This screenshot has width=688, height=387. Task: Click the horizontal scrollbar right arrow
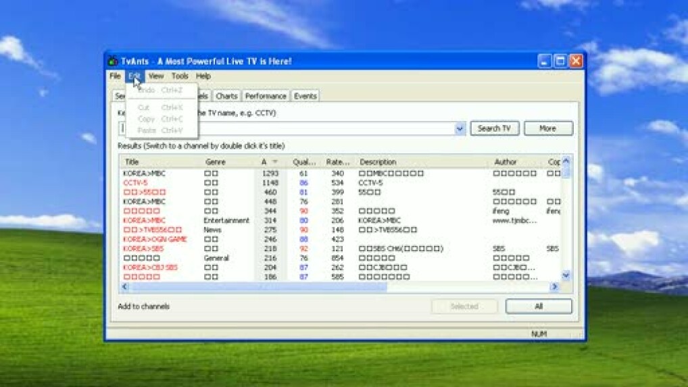tap(554, 287)
